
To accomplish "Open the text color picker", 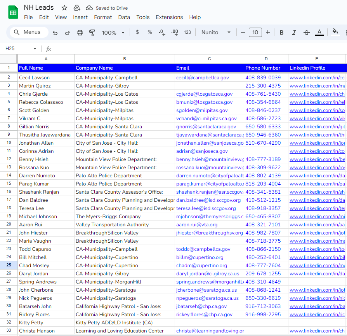I will (319, 33).
